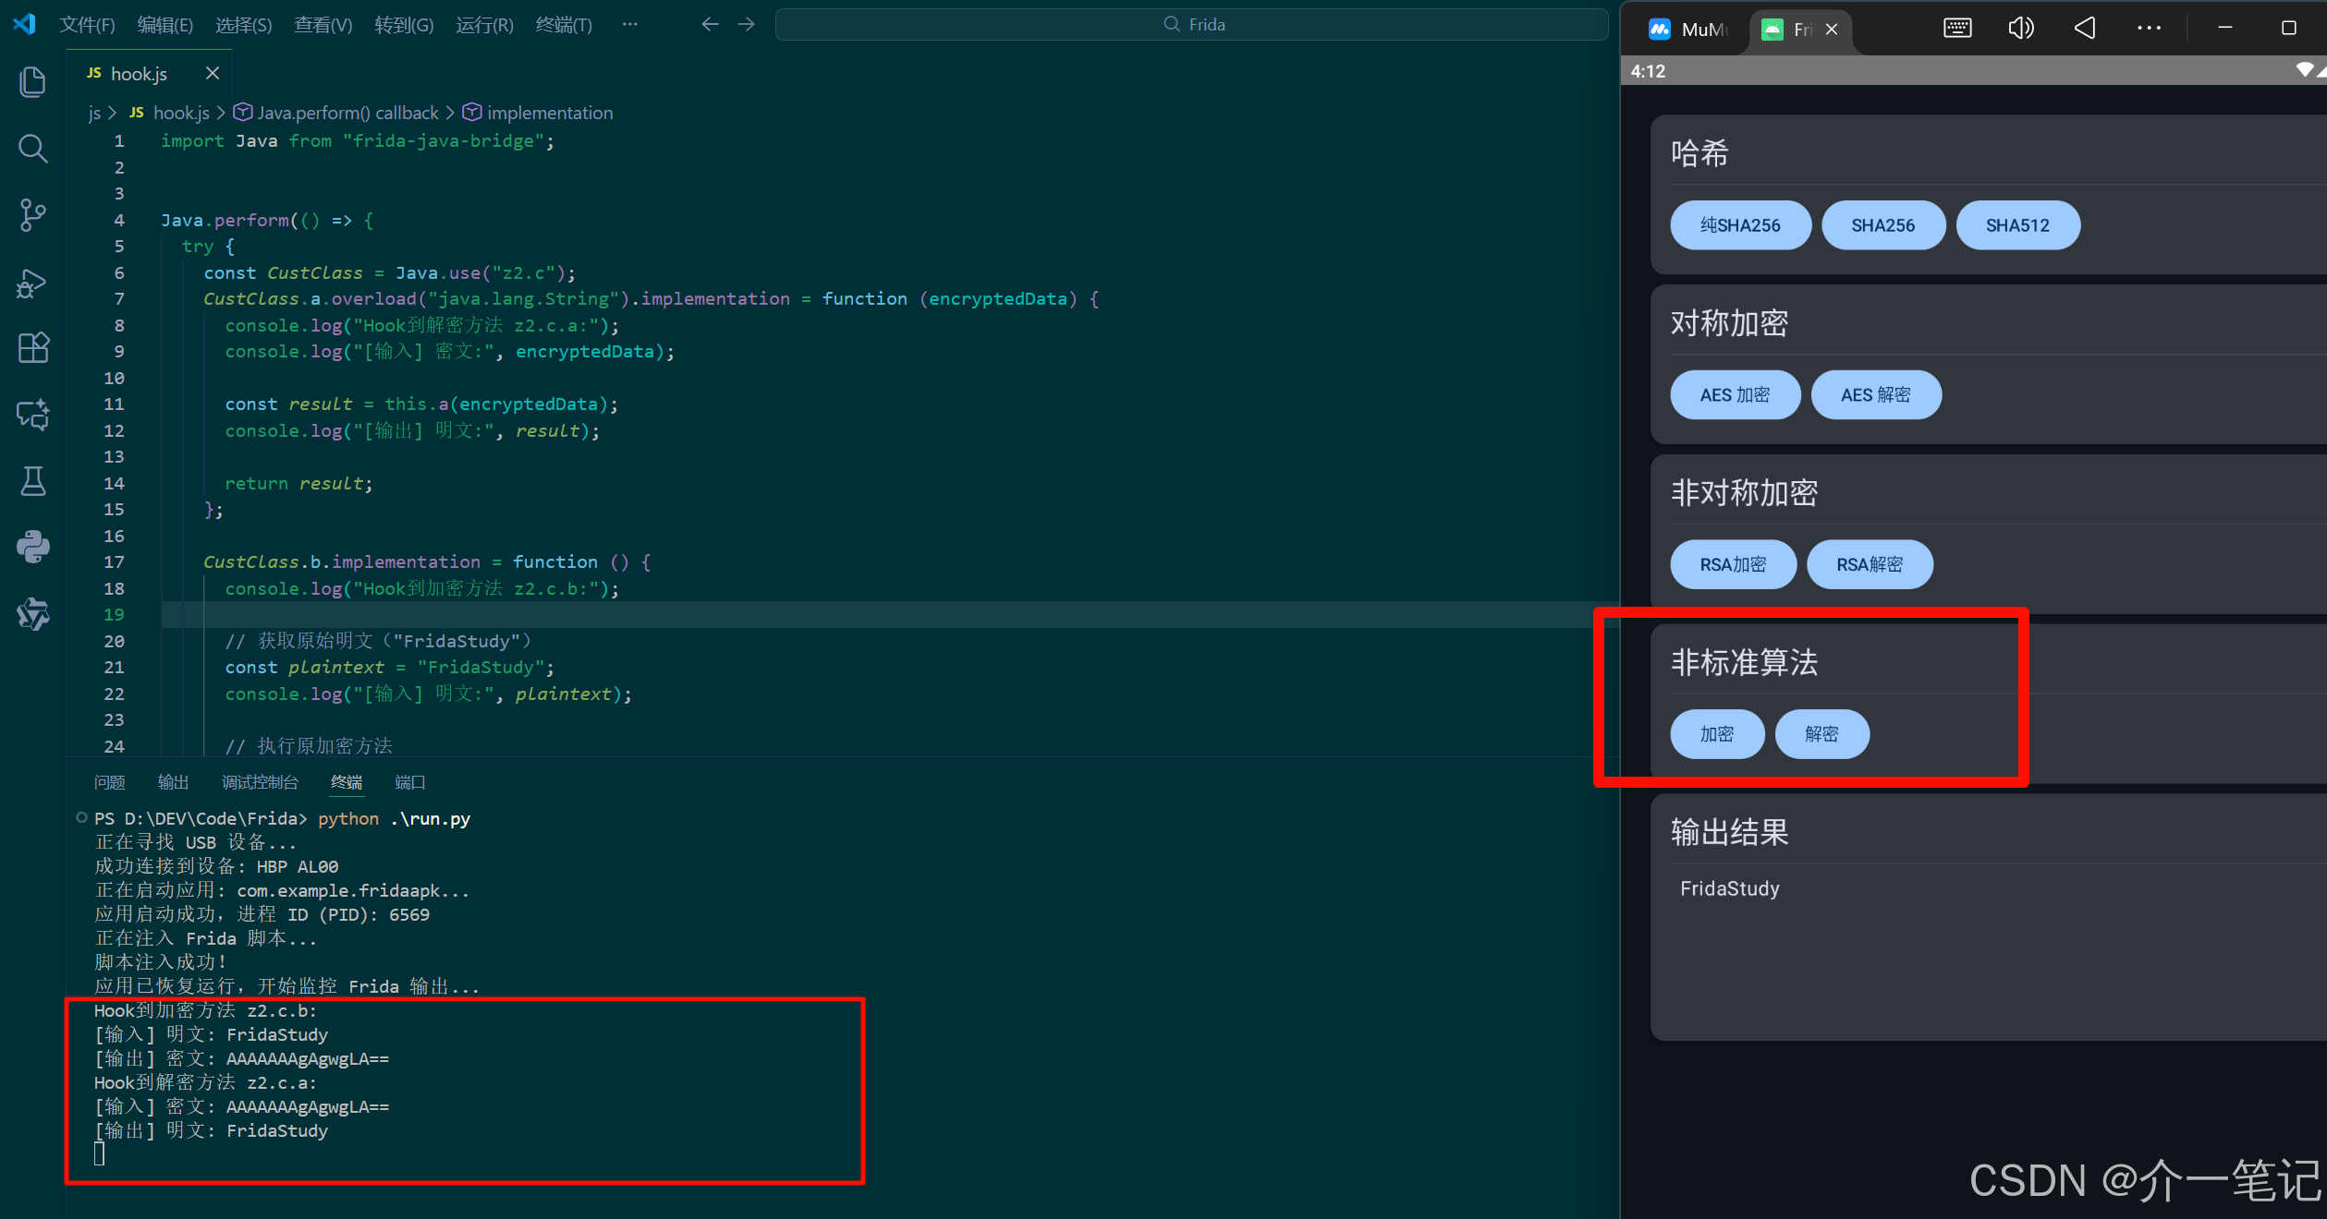This screenshot has width=2327, height=1219.
Task: Open the Explorer view icon
Action: coord(33,82)
